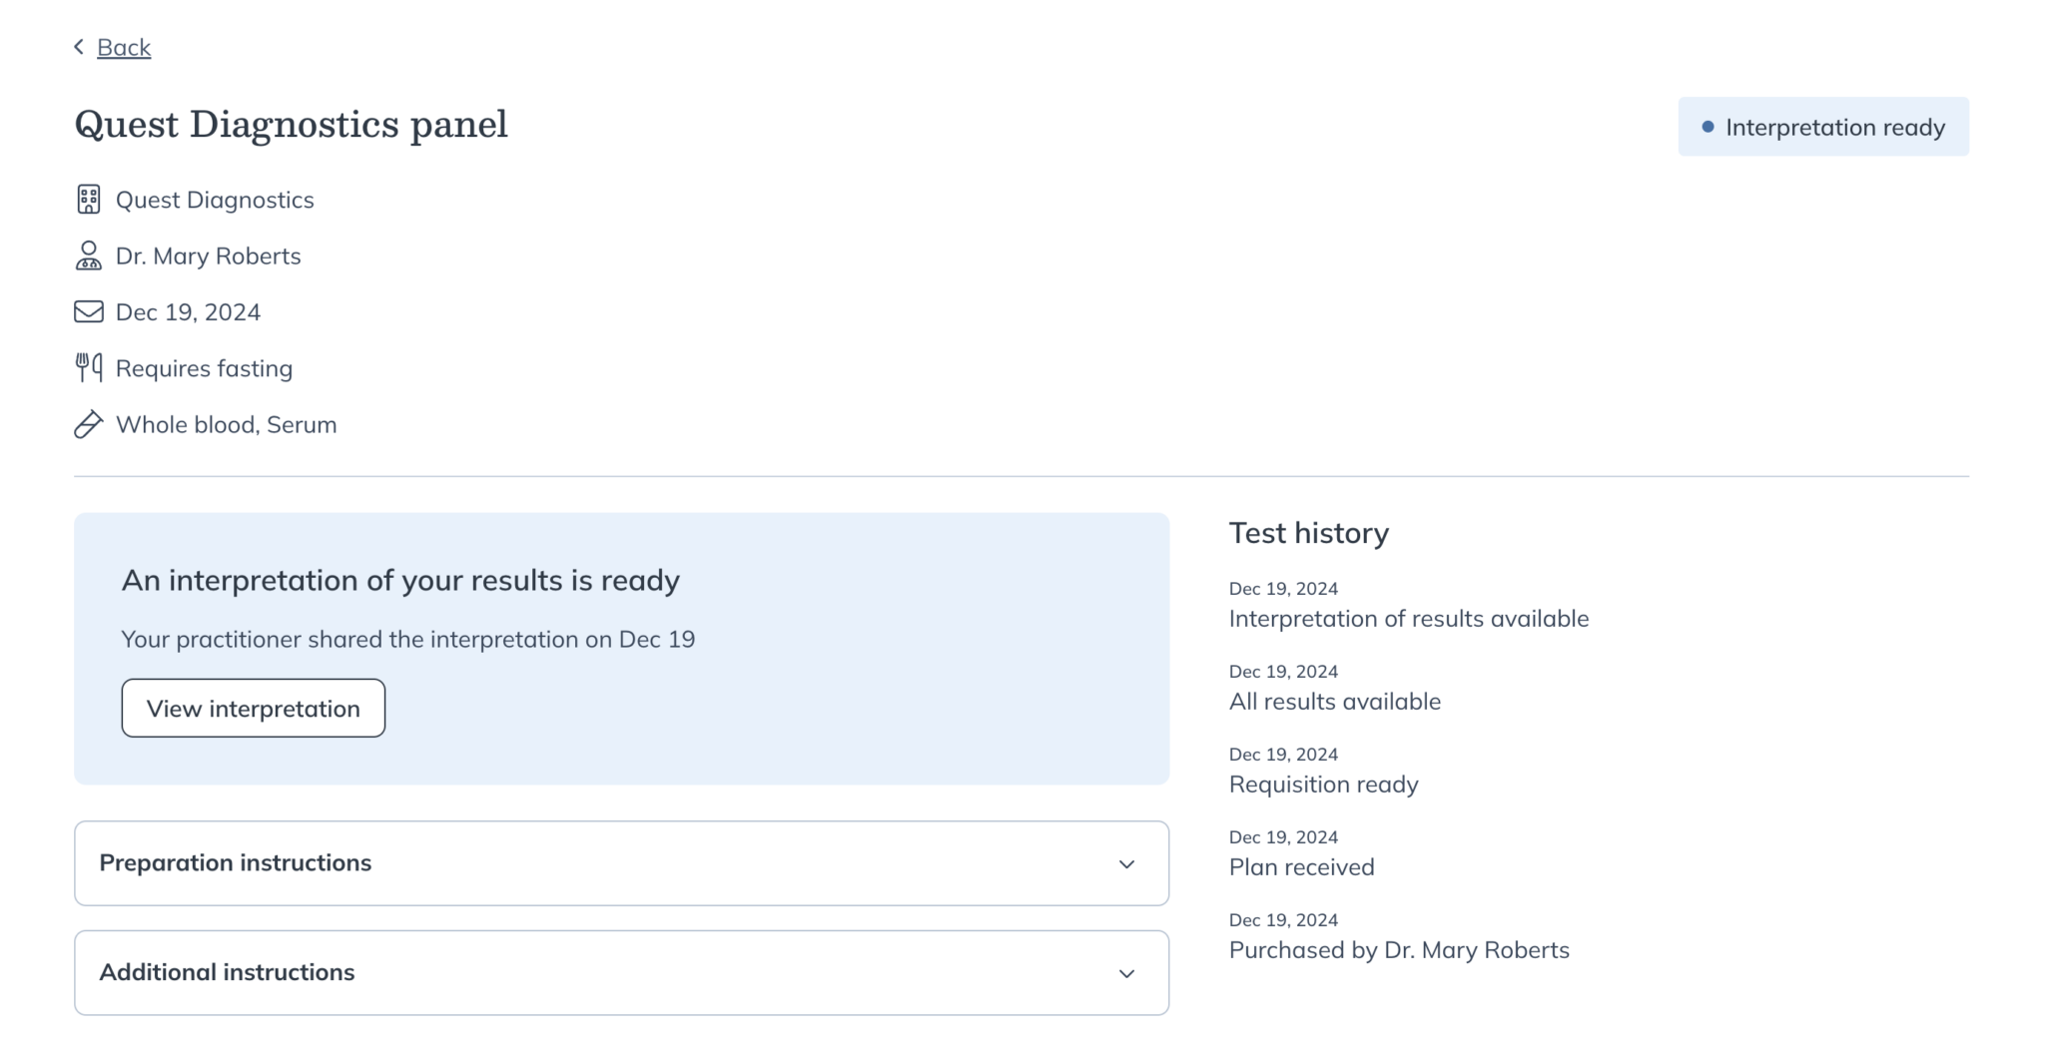Click the test tube sample icon
Screen dimensions: 2045x1052
coord(89,424)
